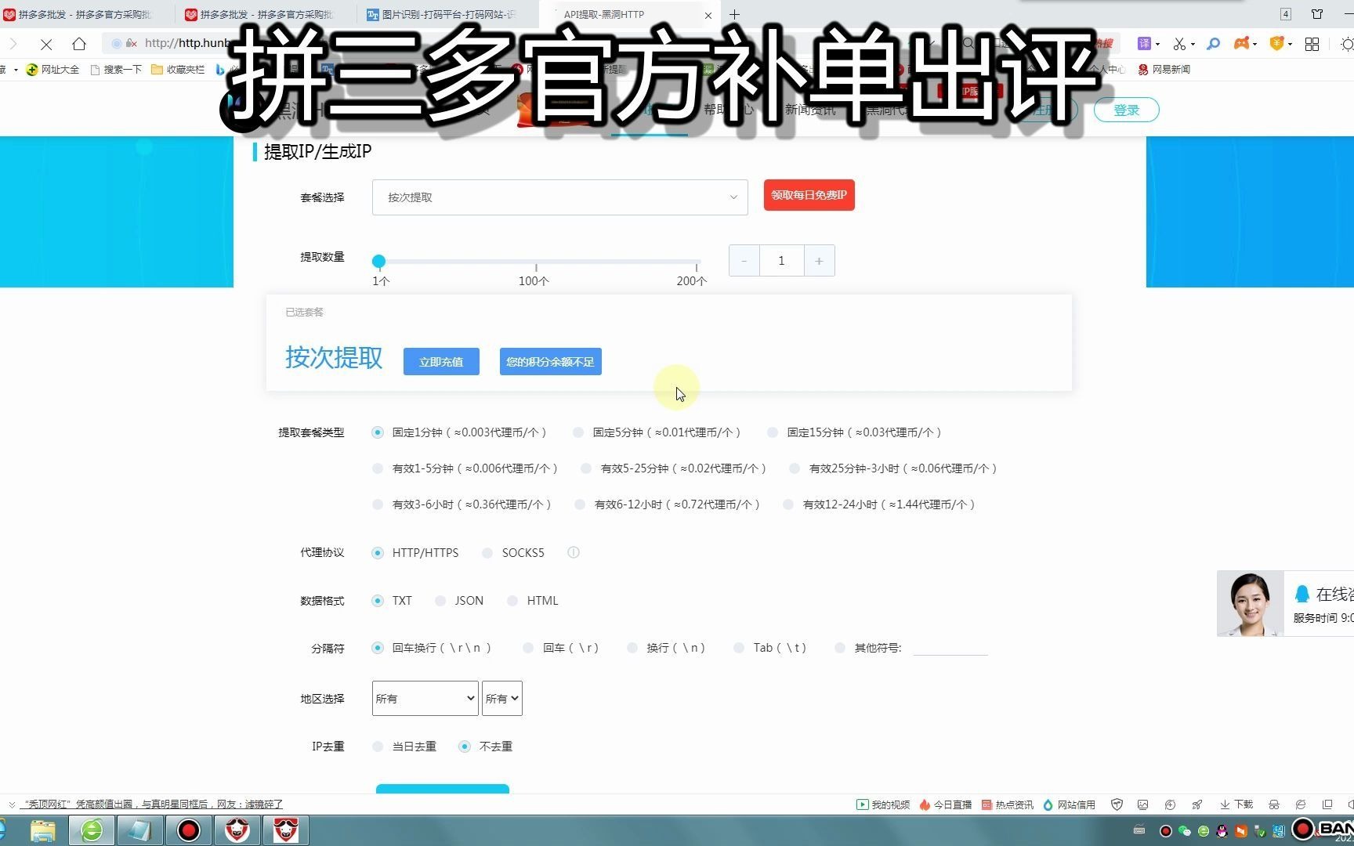
Task: Click the scissors screenshot tool icon
Action: [1179, 44]
